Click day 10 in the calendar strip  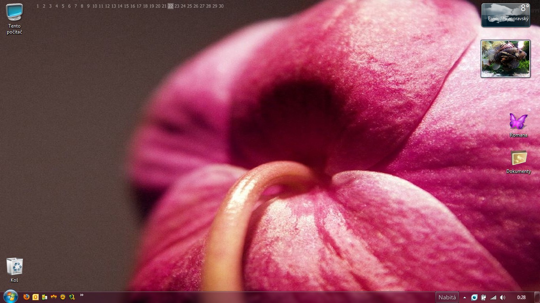[x=94, y=6]
